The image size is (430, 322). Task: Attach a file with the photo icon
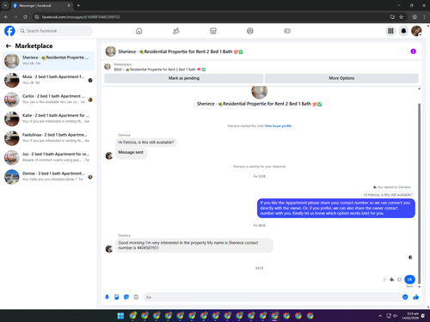point(117,297)
